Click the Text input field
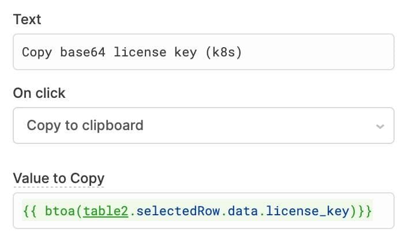The image size is (405, 236). pos(203,52)
